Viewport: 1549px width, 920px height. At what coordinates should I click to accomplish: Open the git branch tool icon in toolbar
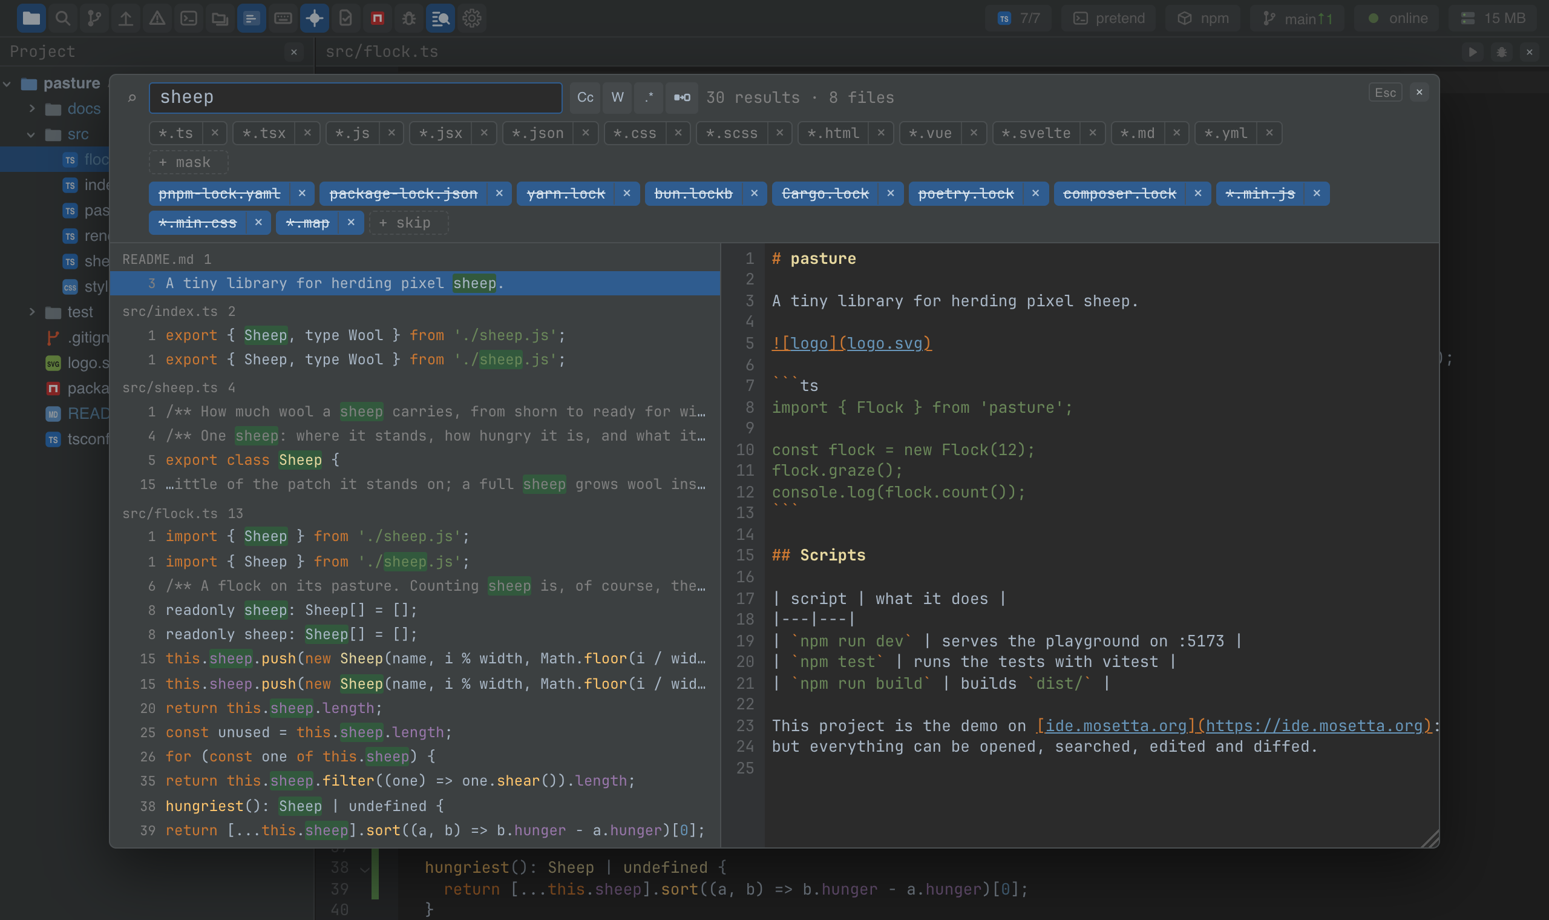tap(94, 18)
